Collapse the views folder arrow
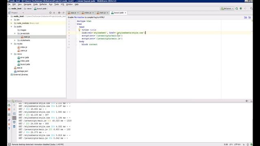 coord(11,54)
